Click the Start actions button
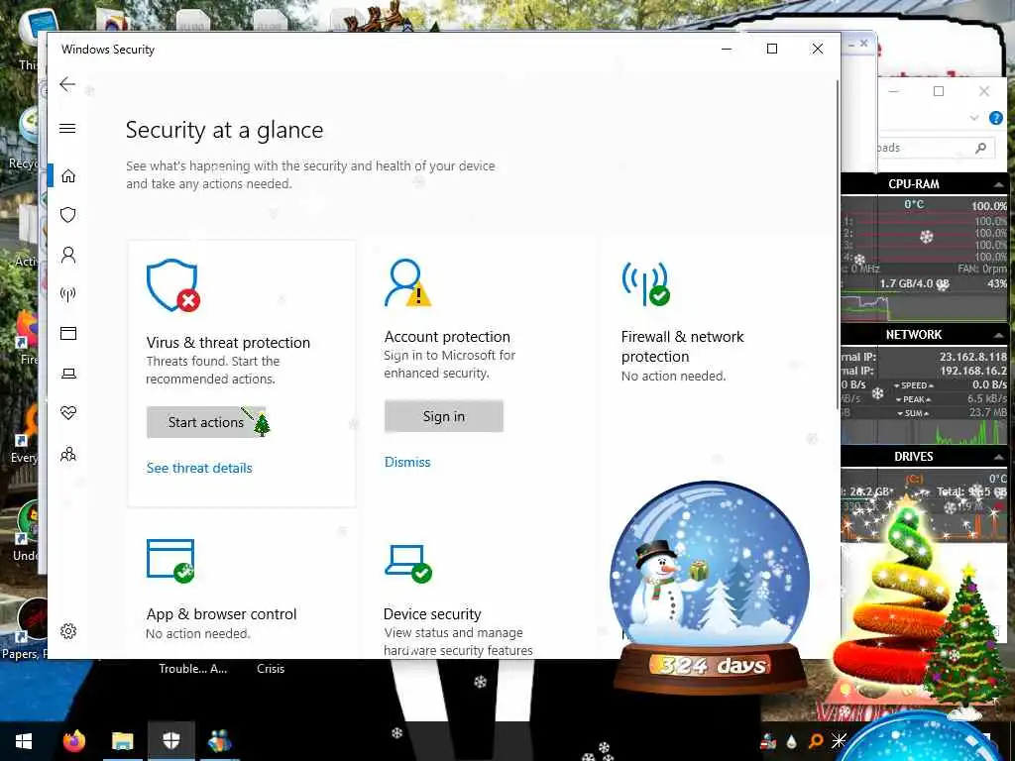Image resolution: width=1015 pixels, height=761 pixels. click(x=206, y=422)
